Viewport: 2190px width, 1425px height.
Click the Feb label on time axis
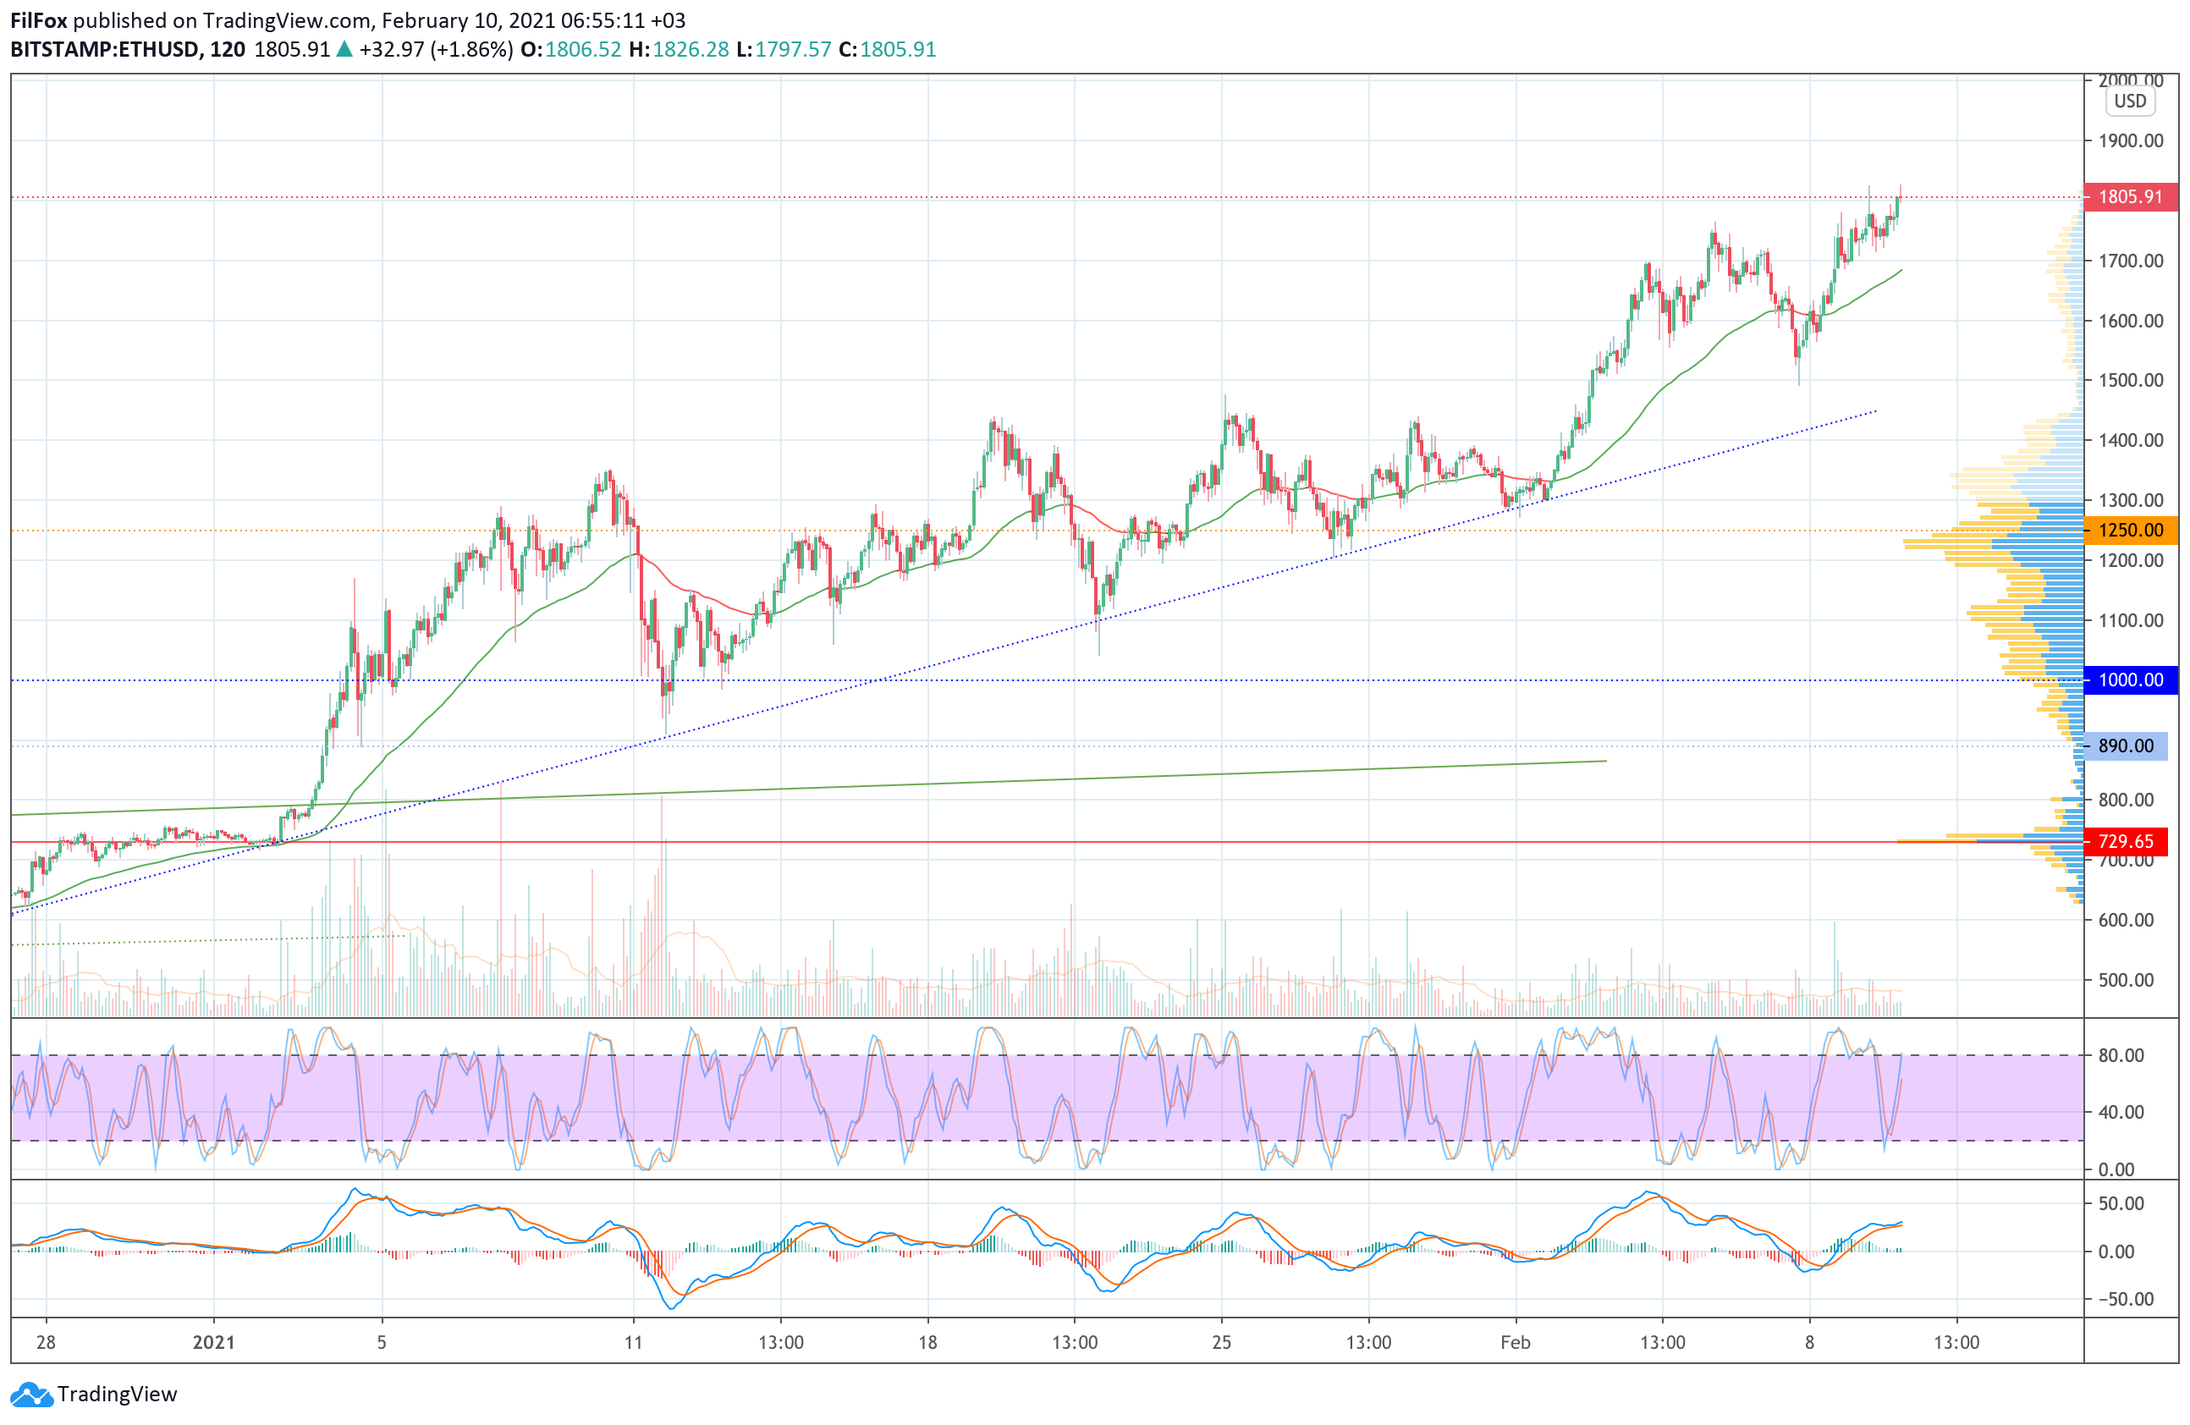[x=1515, y=1342]
